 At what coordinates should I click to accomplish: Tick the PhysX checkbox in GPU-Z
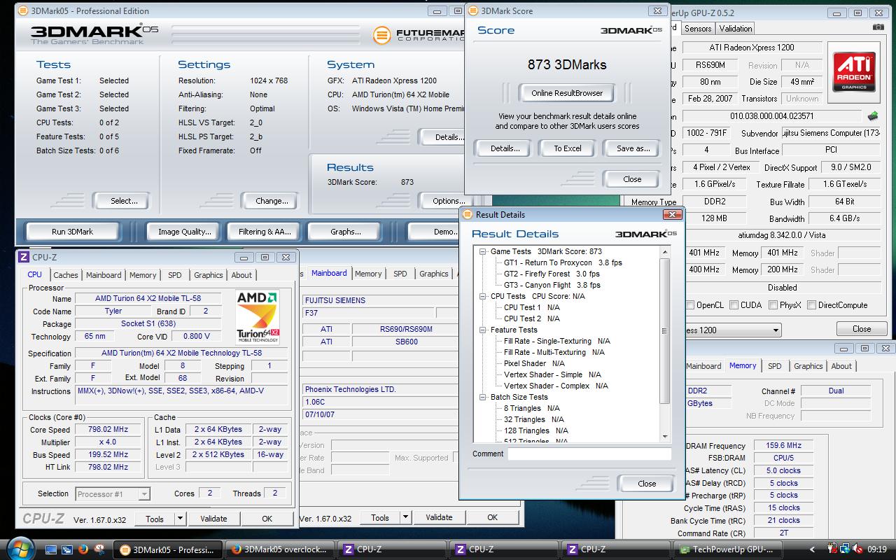[773, 305]
